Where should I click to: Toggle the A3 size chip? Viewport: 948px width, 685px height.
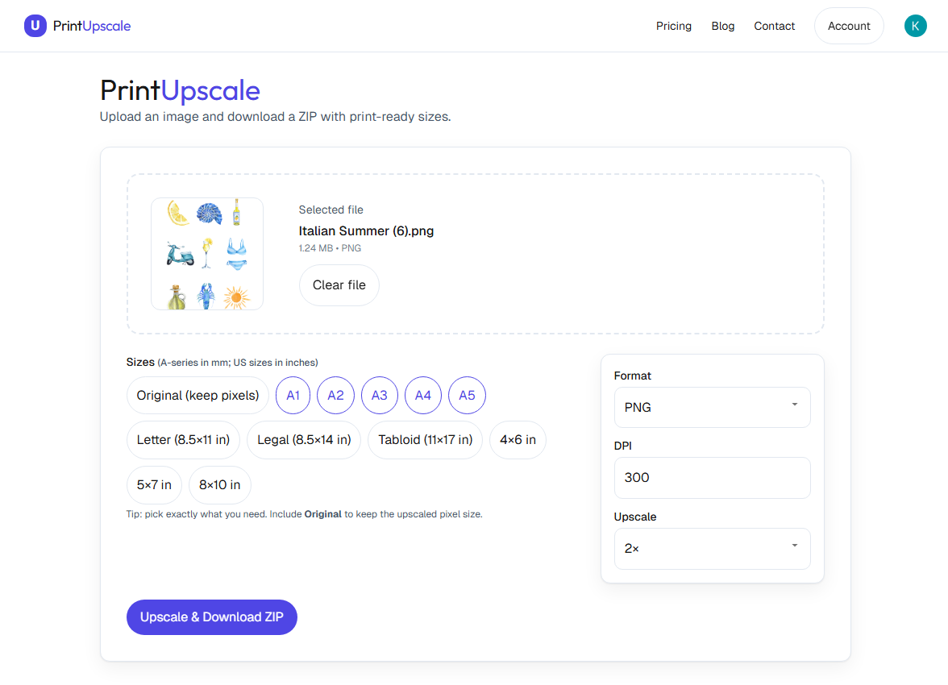coord(379,396)
